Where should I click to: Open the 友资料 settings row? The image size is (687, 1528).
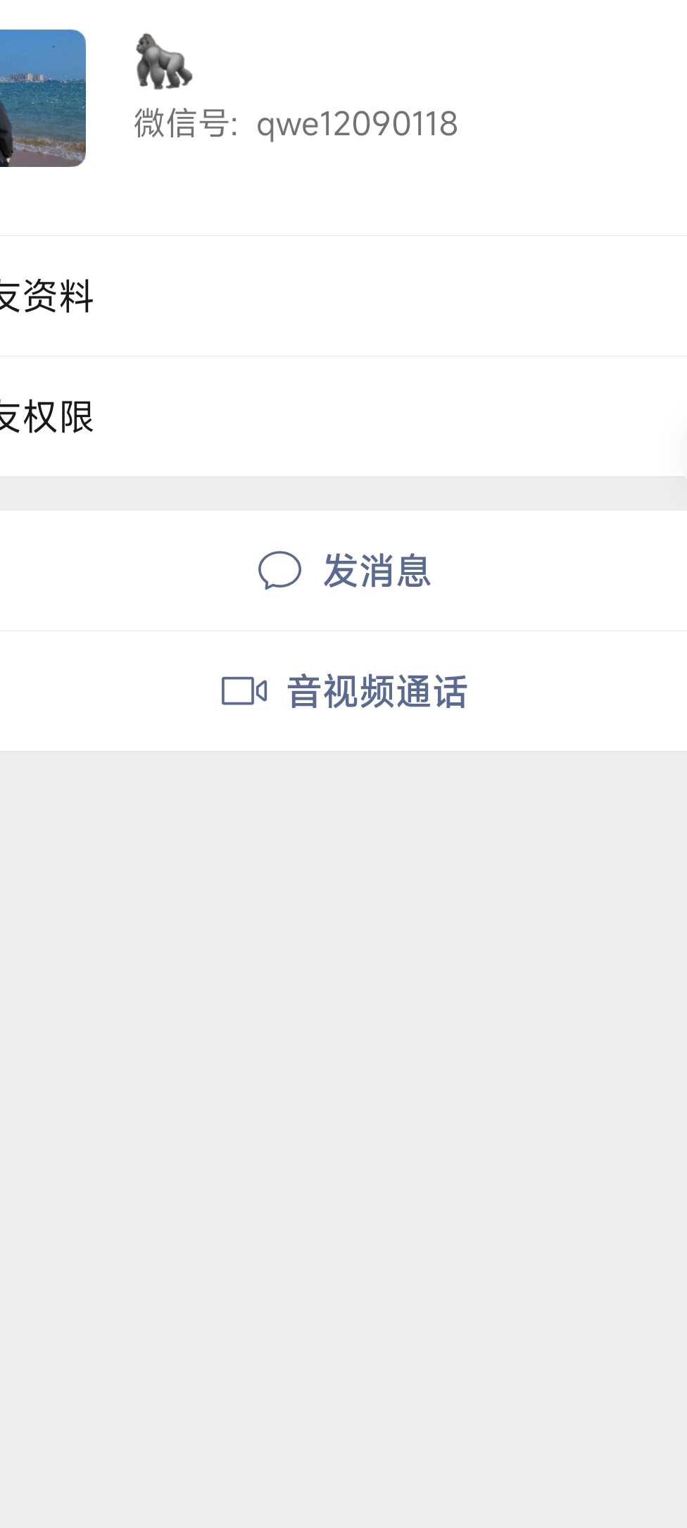pyautogui.click(x=343, y=296)
